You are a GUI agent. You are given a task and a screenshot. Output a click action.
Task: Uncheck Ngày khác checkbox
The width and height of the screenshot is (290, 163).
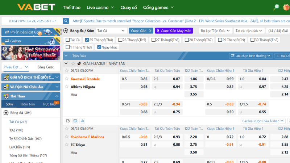click(x=99, y=47)
